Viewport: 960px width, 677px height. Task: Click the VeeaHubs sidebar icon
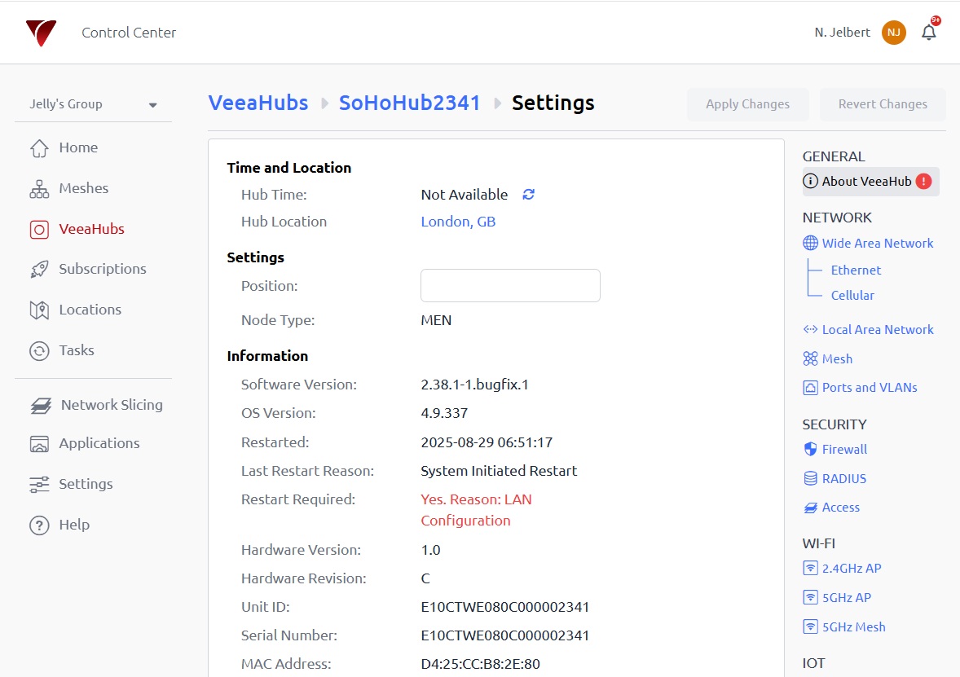(x=39, y=230)
